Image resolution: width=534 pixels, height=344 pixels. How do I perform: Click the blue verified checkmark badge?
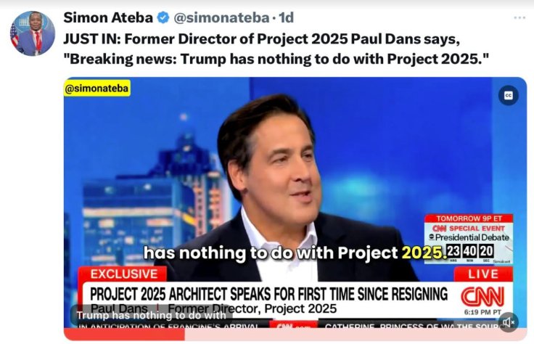(x=163, y=17)
